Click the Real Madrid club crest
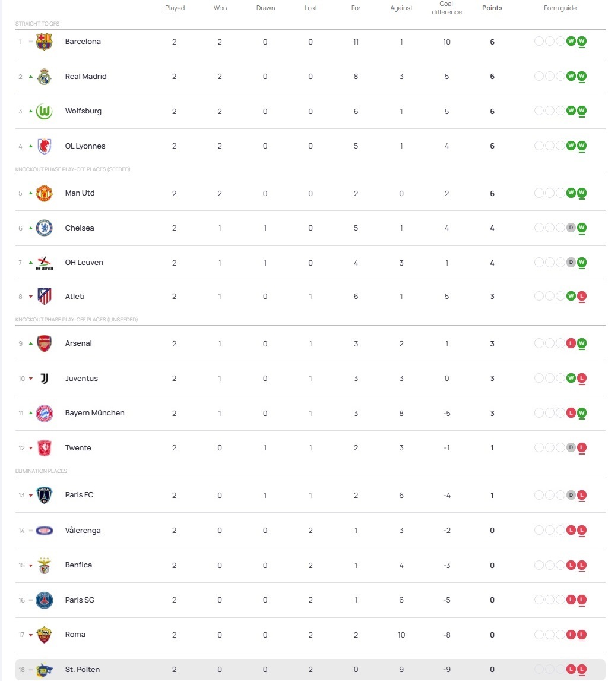Viewport: 608px width, 681px height. [x=44, y=77]
